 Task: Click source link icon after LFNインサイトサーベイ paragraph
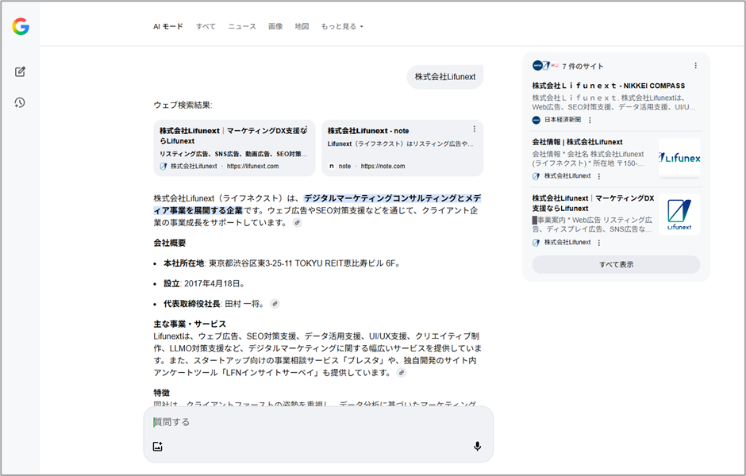402,373
